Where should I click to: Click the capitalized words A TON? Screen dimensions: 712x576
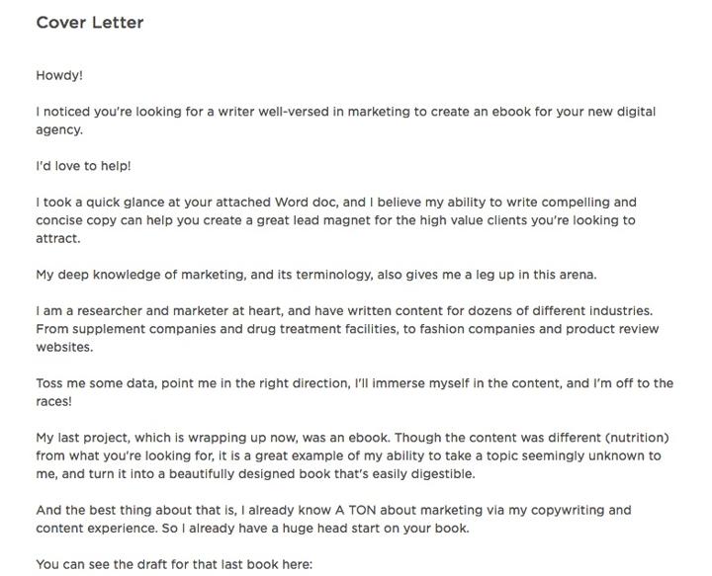[x=356, y=511]
